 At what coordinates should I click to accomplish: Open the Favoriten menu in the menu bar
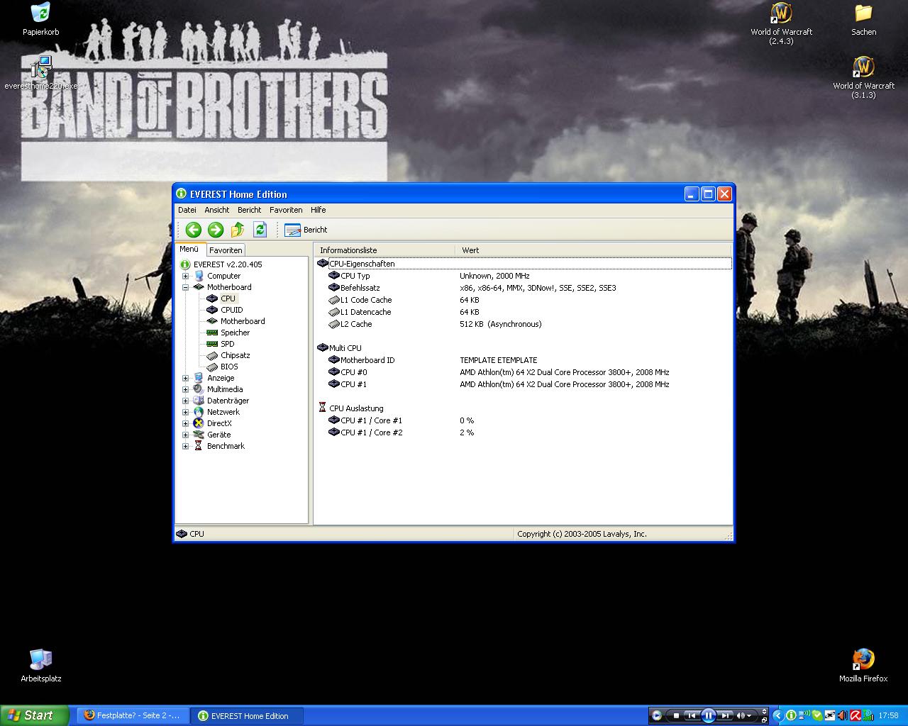286,210
